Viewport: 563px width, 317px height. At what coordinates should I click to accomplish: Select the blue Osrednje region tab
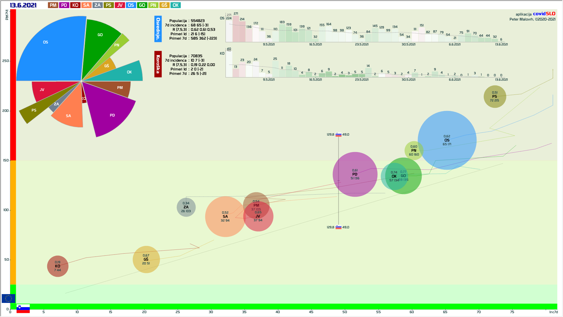[158, 29]
